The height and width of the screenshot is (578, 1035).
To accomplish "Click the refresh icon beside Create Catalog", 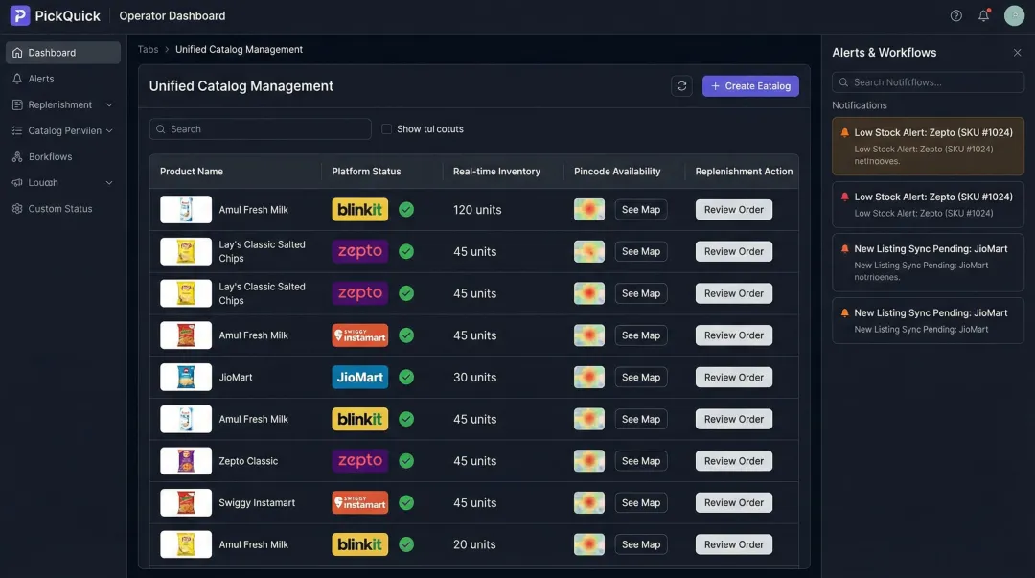I will pos(680,84).
